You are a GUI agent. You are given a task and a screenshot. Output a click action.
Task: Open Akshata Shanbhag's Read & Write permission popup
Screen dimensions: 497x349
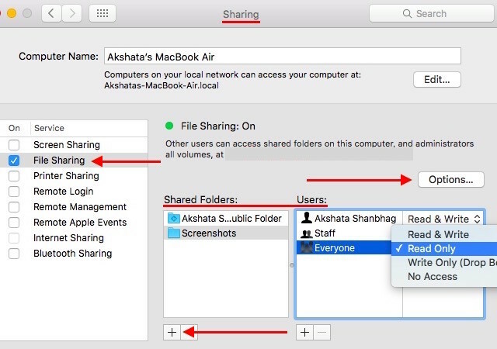click(443, 219)
